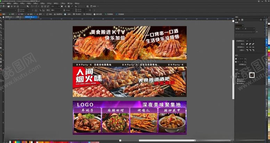
Task: Click the vertical scrollbar beside the canvas
Action: (x=233, y=69)
